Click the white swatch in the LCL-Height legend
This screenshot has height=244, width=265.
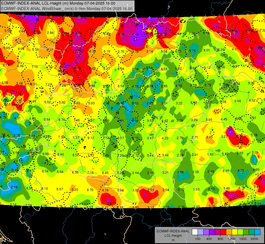pyautogui.click(x=195, y=232)
